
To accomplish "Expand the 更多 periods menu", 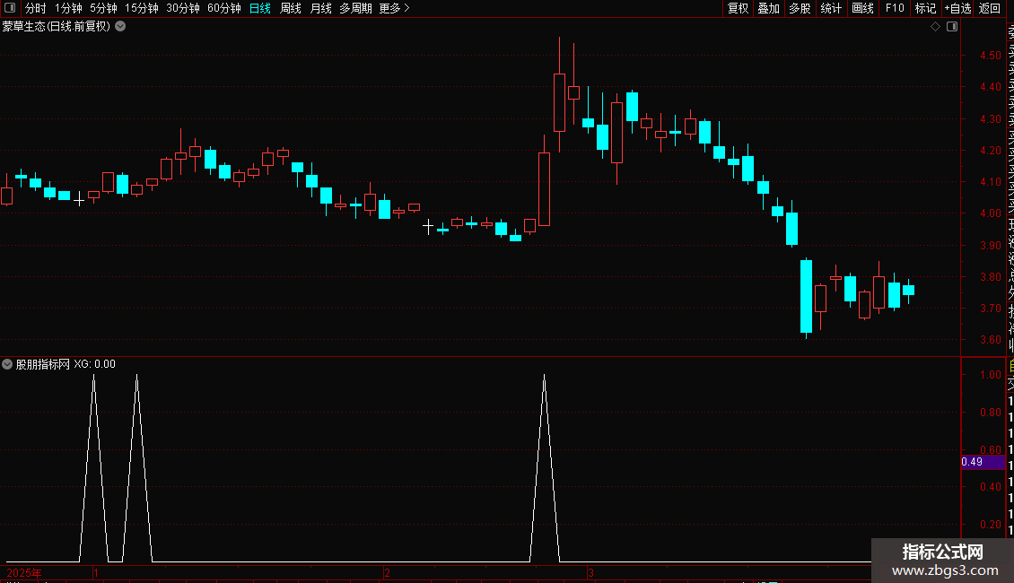I will [394, 8].
